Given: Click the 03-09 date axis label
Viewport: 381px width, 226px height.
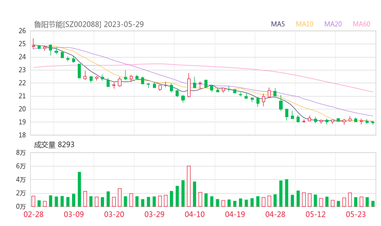Looking at the screenshot, I should click(x=74, y=214).
